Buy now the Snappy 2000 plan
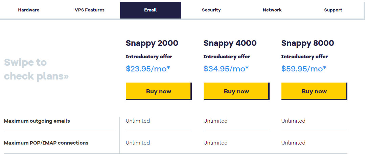Screen dimensions: 366x154 pyautogui.click(x=159, y=91)
